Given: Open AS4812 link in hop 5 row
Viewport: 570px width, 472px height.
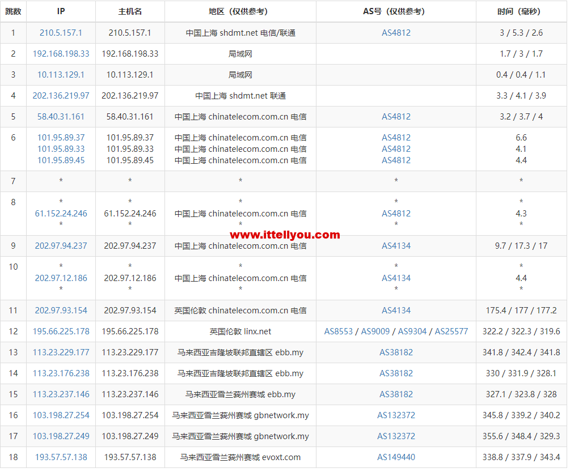Looking at the screenshot, I should 396,117.
